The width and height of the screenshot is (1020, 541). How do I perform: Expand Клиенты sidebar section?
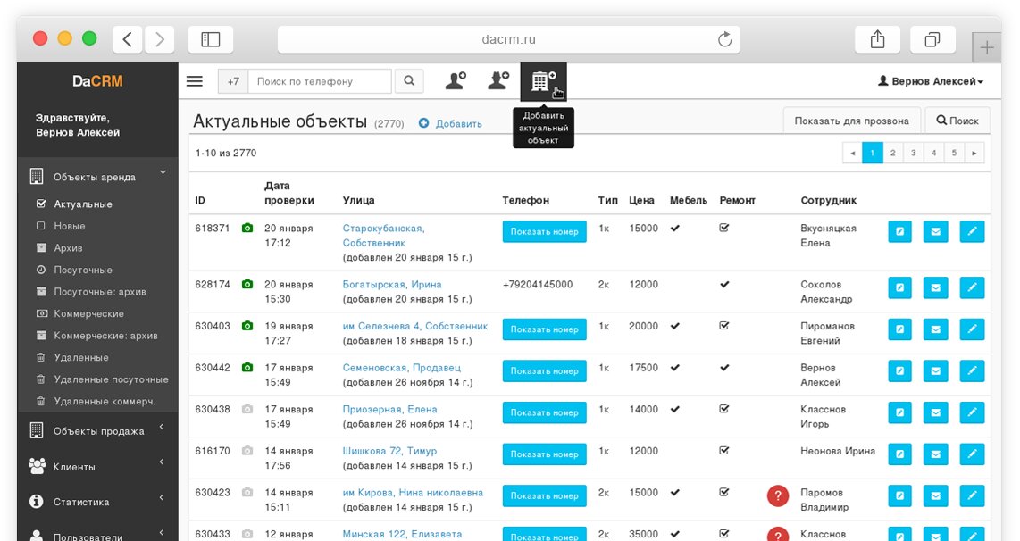pyautogui.click(x=97, y=466)
